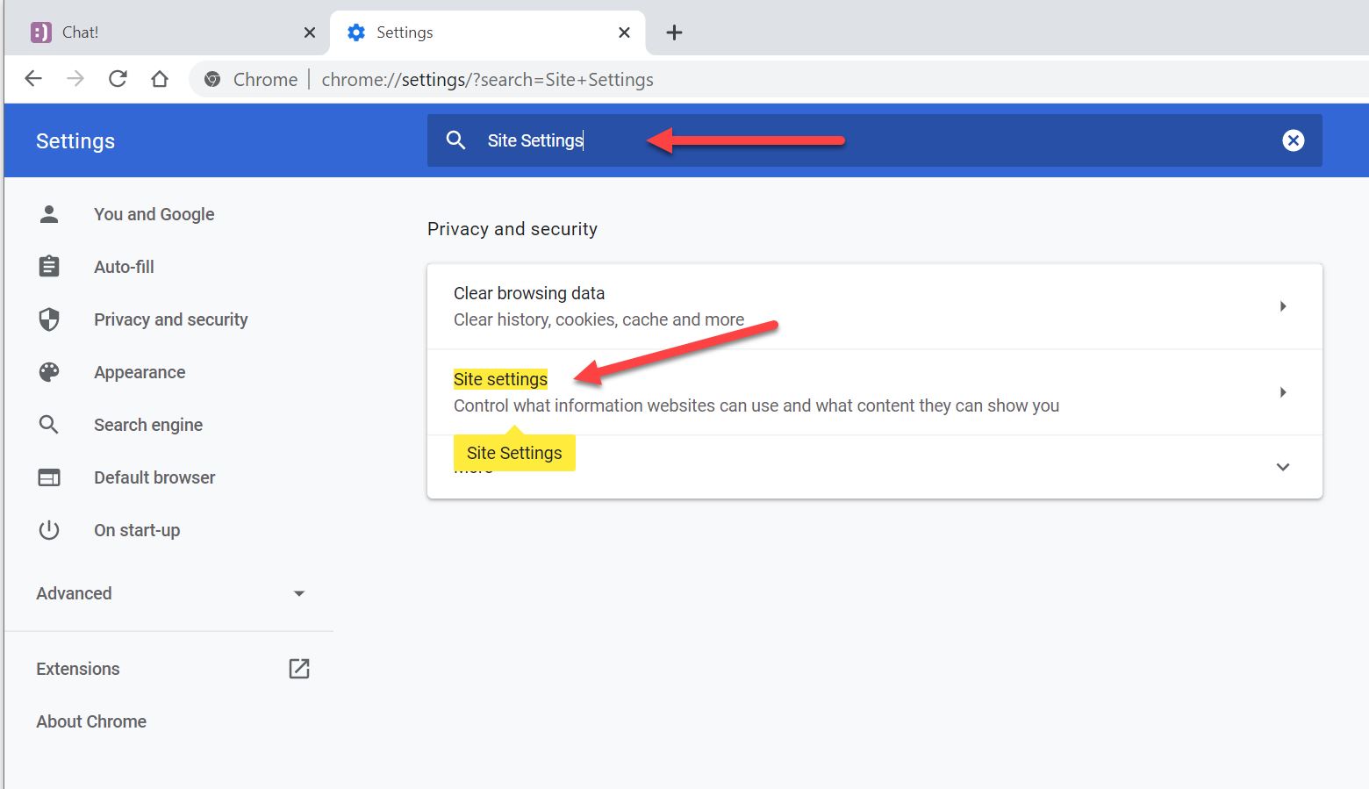Open a new tab with the plus button
Image resolution: width=1369 pixels, height=789 pixels.
pos(674,32)
